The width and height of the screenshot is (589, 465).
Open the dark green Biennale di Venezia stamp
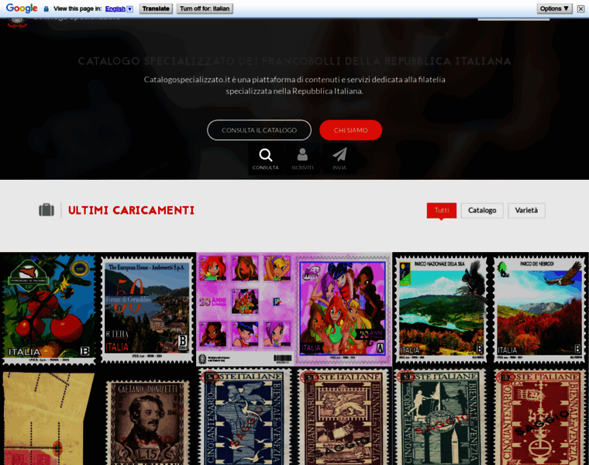pos(441,417)
